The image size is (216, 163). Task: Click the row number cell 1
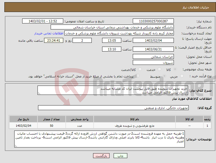tap(207, 126)
